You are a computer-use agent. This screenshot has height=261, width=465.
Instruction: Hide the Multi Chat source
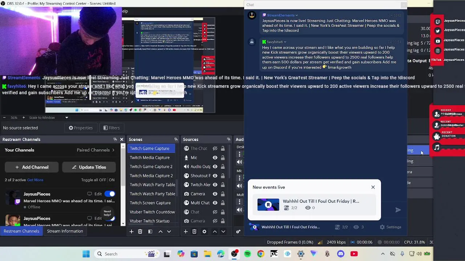[215, 203]
